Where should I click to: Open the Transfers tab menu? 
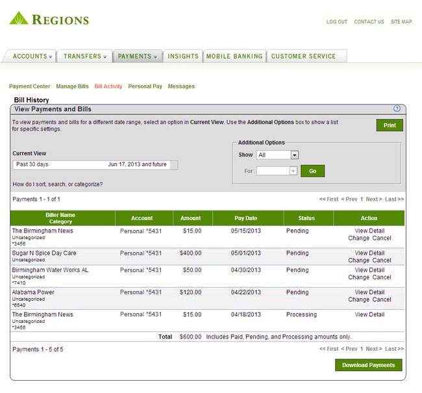(85, 57)
